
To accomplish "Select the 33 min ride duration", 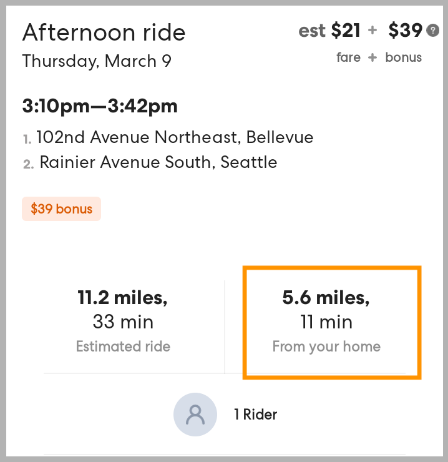I will point(123,322).
